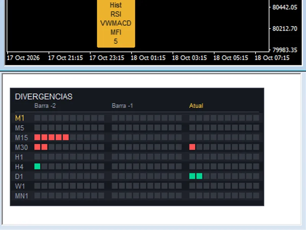The width and height of the screenshot is (306, 230).
Task: Click the second green D1 cell under Atual
Action: tap(199, 176)
